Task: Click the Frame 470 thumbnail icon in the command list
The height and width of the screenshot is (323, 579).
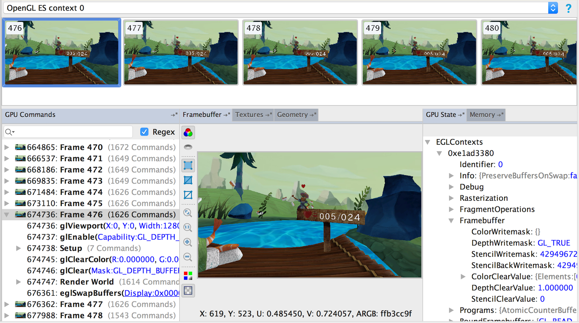Action: (20, 147)
